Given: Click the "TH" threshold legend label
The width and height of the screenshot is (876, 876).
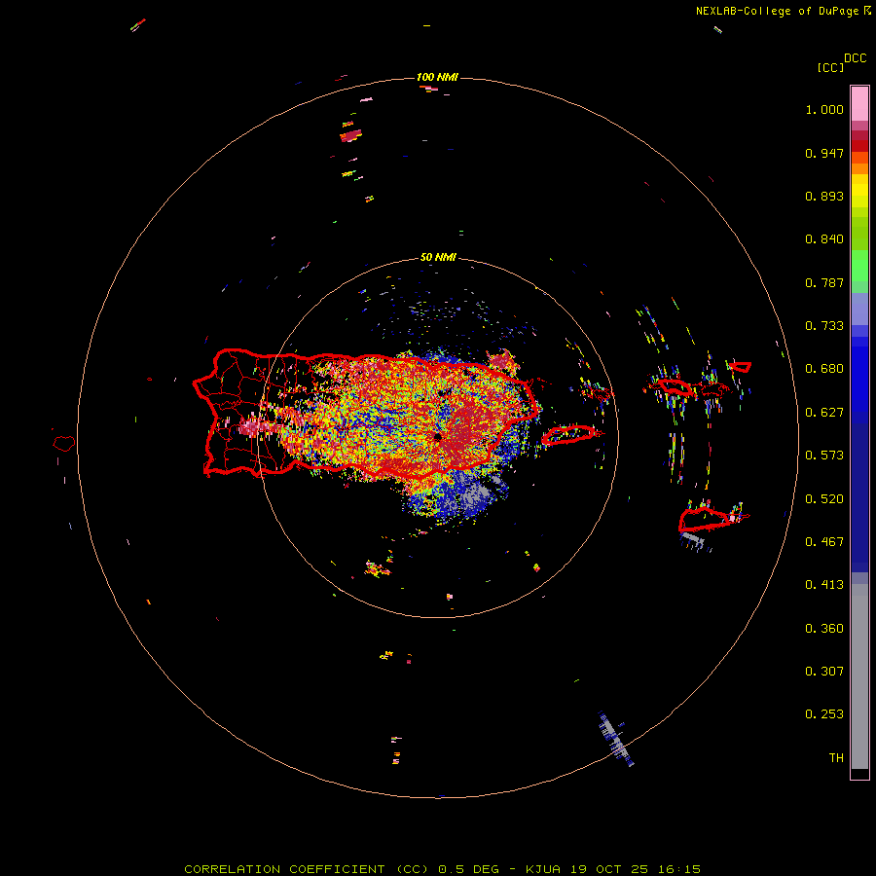Looking at the screenshot, I should coord(836,758).
